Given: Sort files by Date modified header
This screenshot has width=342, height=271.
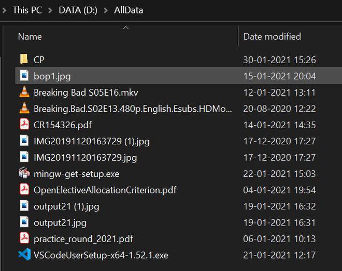Looking at the screenshot, I should [272, 37].
